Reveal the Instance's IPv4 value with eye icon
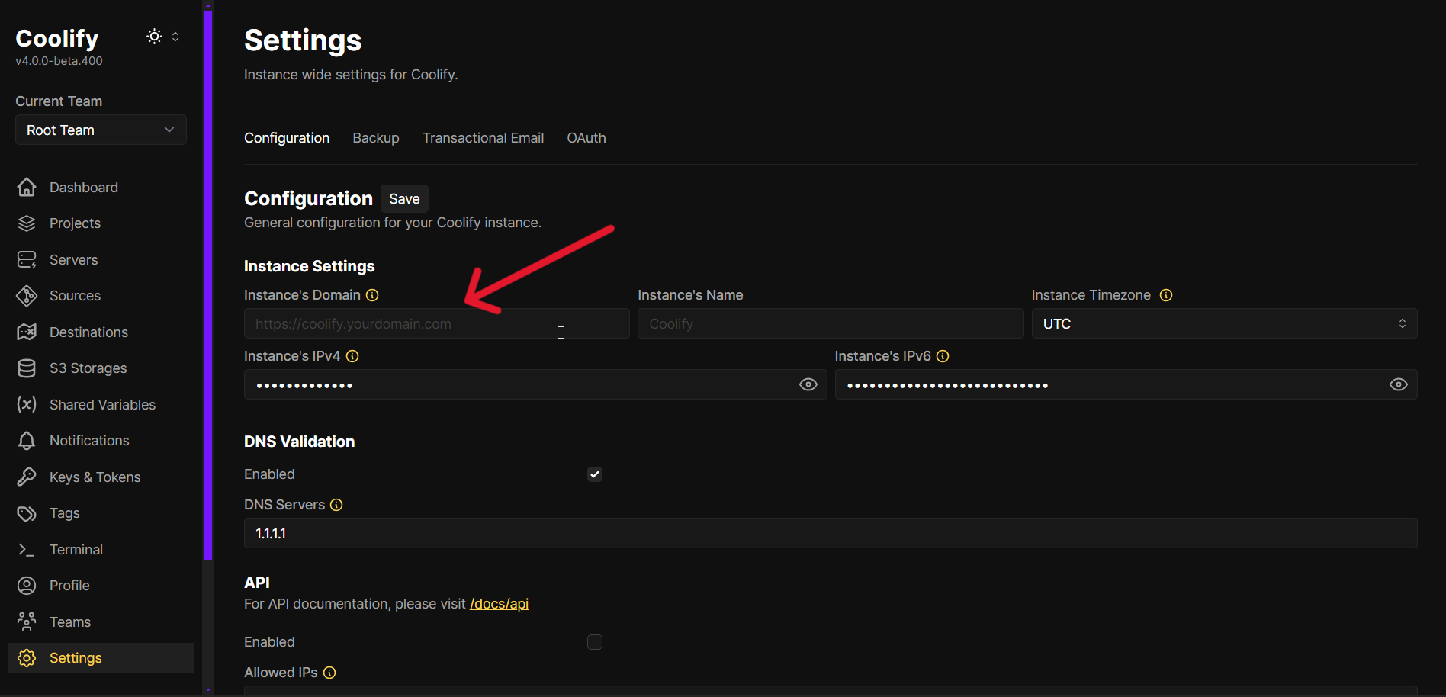Image resolution: width=1446 pixels, height=697 pixels. 808,384
